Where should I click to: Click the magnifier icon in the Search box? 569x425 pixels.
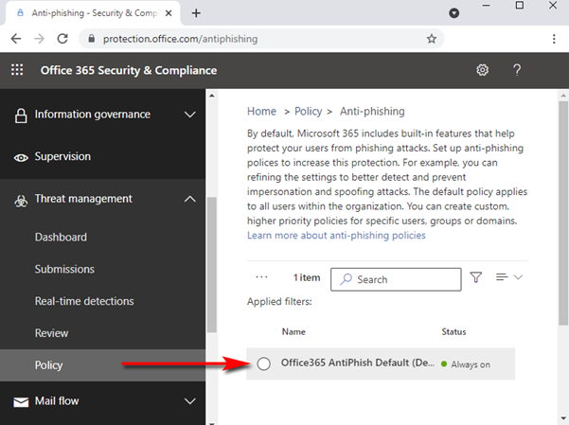346,279
